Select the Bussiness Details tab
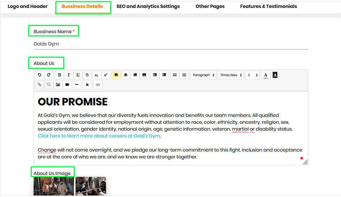This screenshot has height=197, width=341. pos(82,6)
